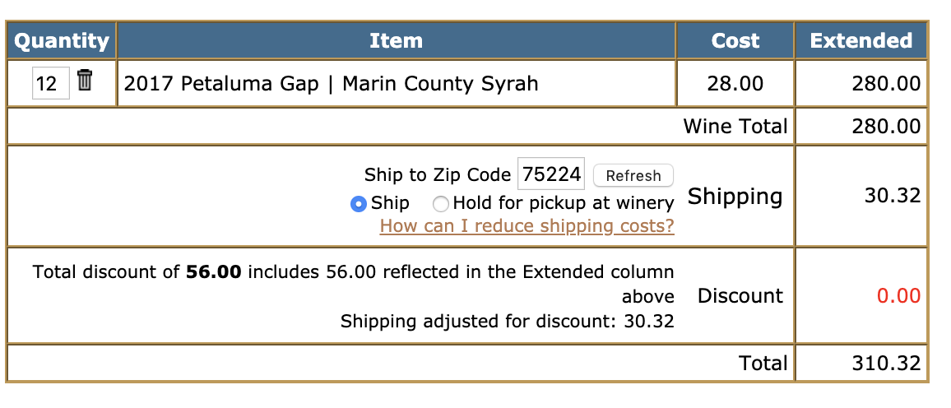Image resolution: width=951 pixels, height=408 pixels.
Task: Click the Cost column header
Action: tap(735, 40)
